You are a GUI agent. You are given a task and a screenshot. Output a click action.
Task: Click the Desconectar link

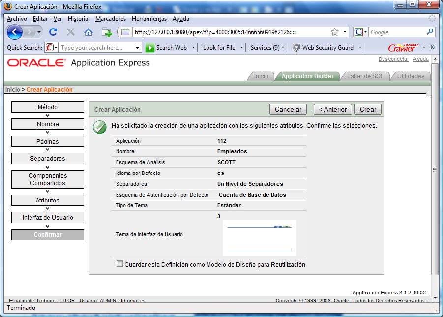tap(393, 59)
